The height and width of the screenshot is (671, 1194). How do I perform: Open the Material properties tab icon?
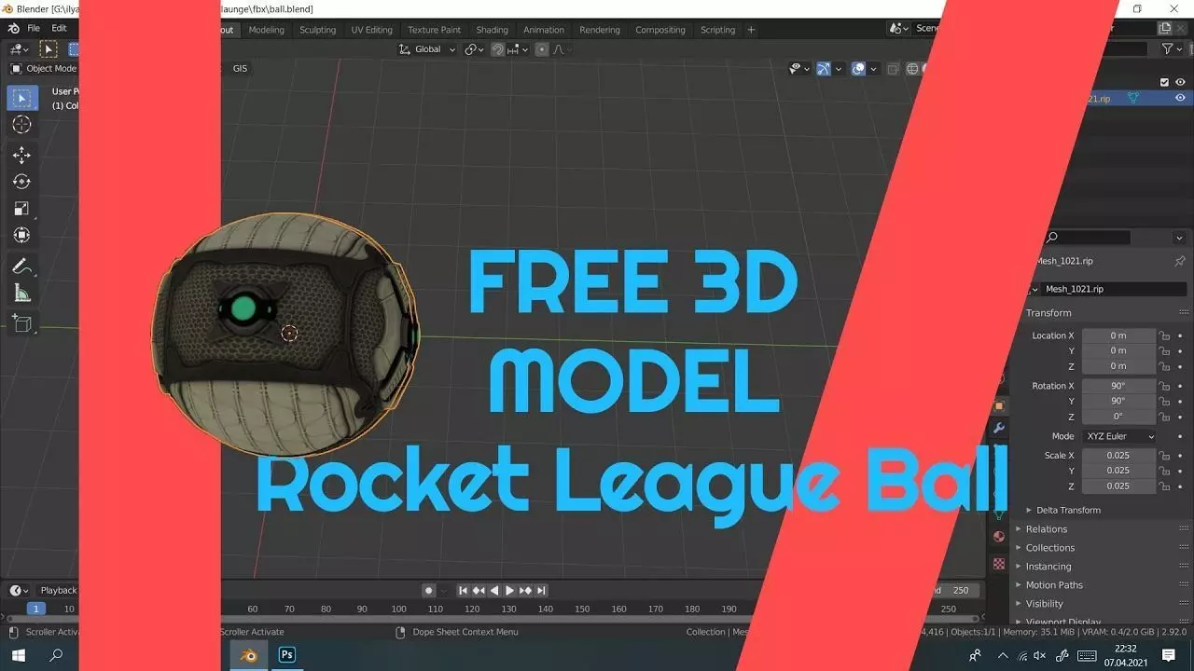(x=999, y=537)
